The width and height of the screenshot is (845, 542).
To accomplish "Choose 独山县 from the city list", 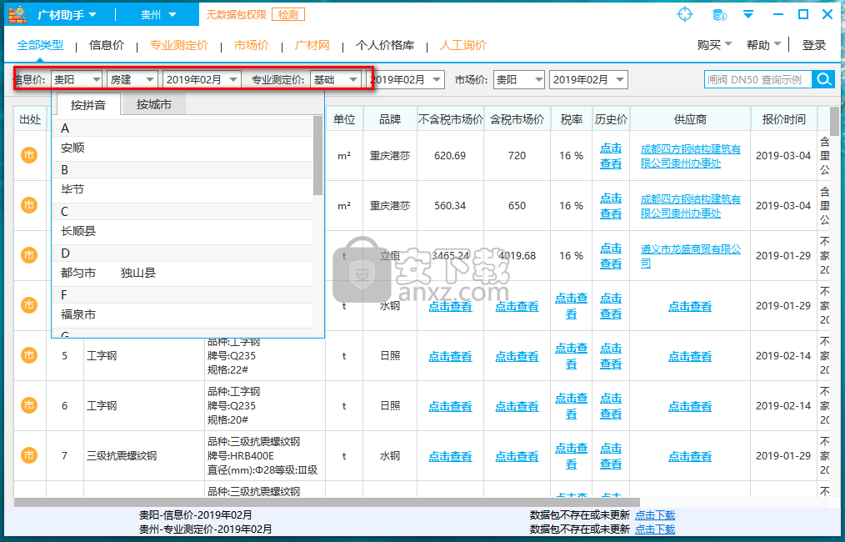I will click(138, 273).
